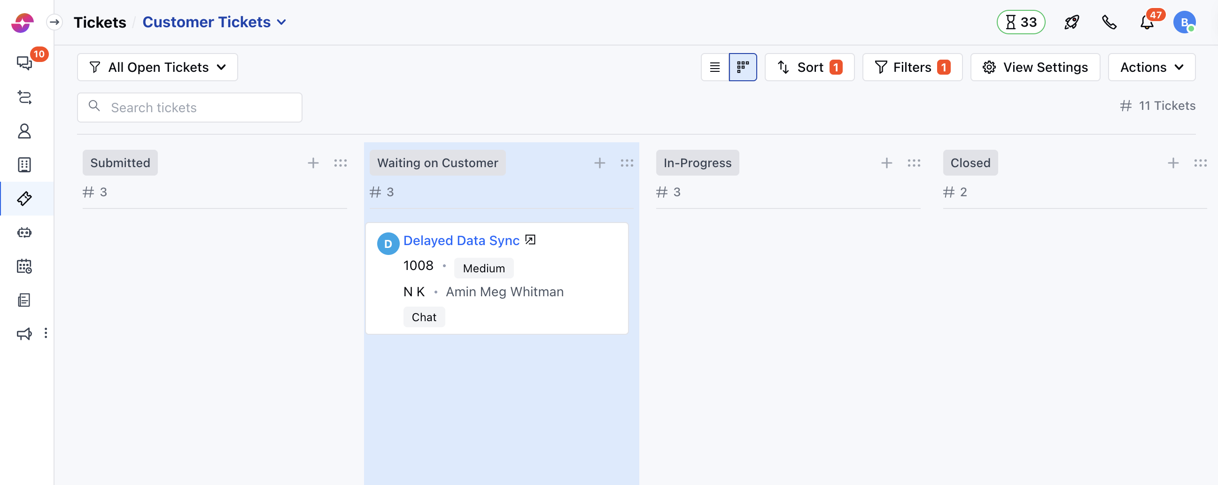Open the All Open Tickets view dropdown
This screenshot has width=1218, height=485.
coord(157,67)
